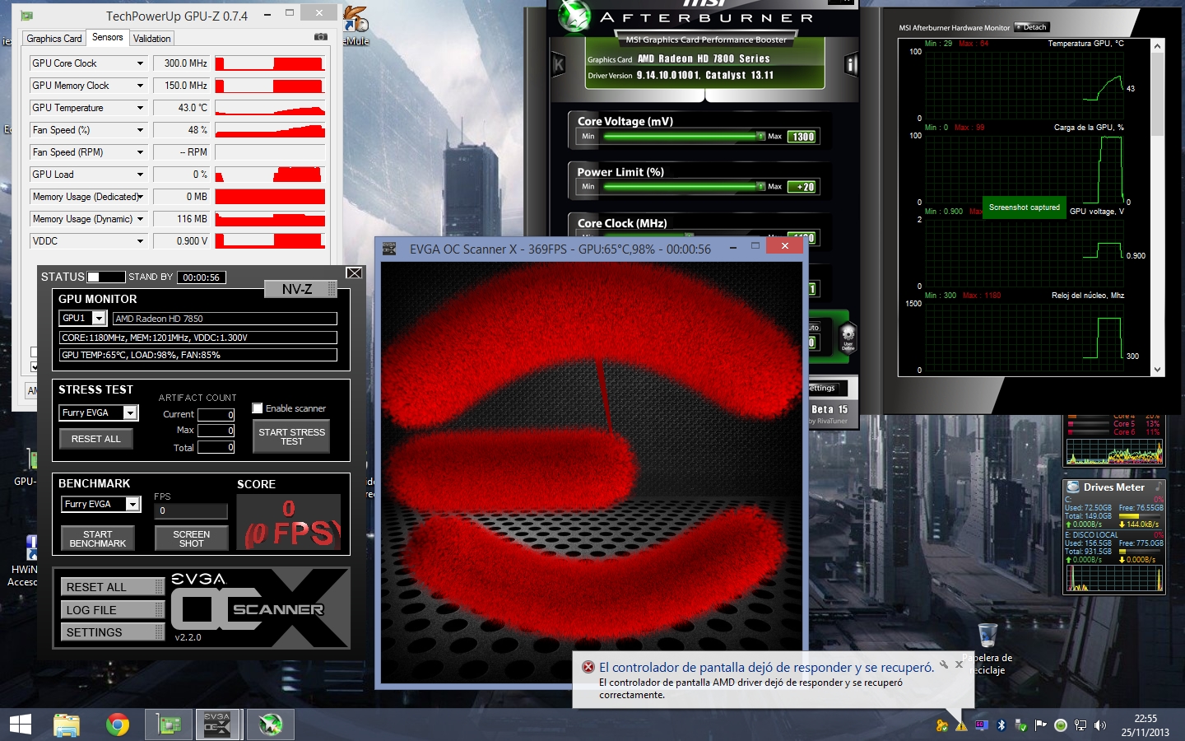Open the NV-Z tab in OC Scanner
Screen dimensions: 1185x741
300,289
